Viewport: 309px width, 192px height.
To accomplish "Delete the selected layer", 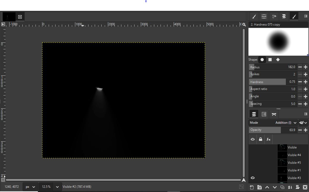I will pyautogui.click(x=305, y=187).
